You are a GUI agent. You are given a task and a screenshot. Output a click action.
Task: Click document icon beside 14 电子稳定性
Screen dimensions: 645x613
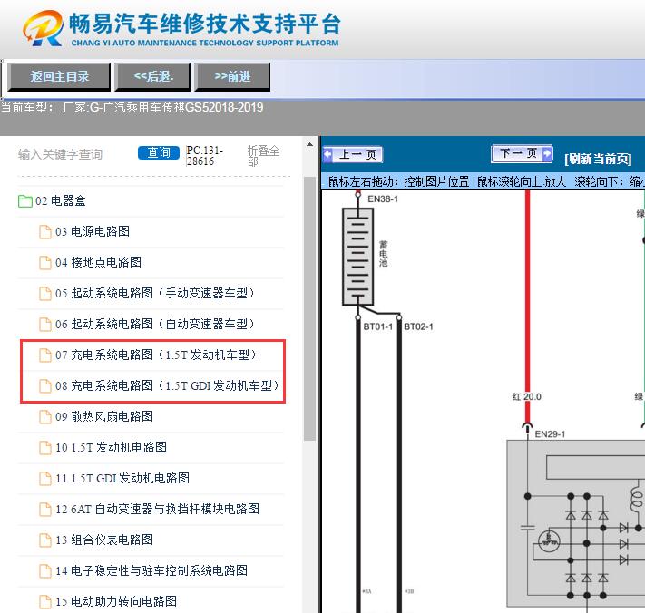click(44, 571)
